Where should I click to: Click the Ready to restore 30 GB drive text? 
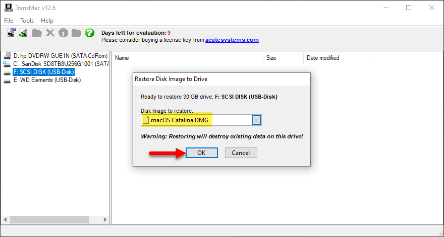(209, 97)
